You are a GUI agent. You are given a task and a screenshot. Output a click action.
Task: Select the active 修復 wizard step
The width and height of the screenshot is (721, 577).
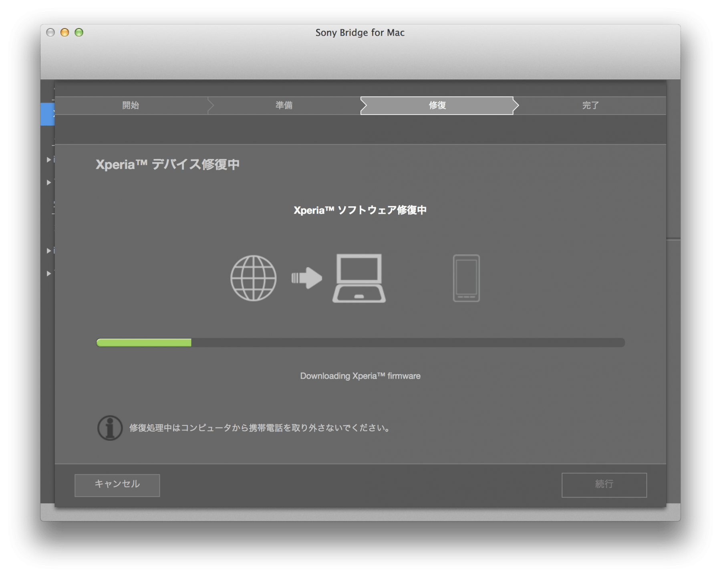click(x=437, y=105)
